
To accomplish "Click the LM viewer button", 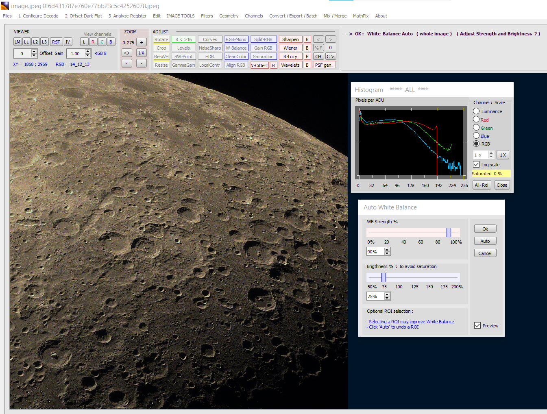I will pyautogui.click(x=17, y=42).
